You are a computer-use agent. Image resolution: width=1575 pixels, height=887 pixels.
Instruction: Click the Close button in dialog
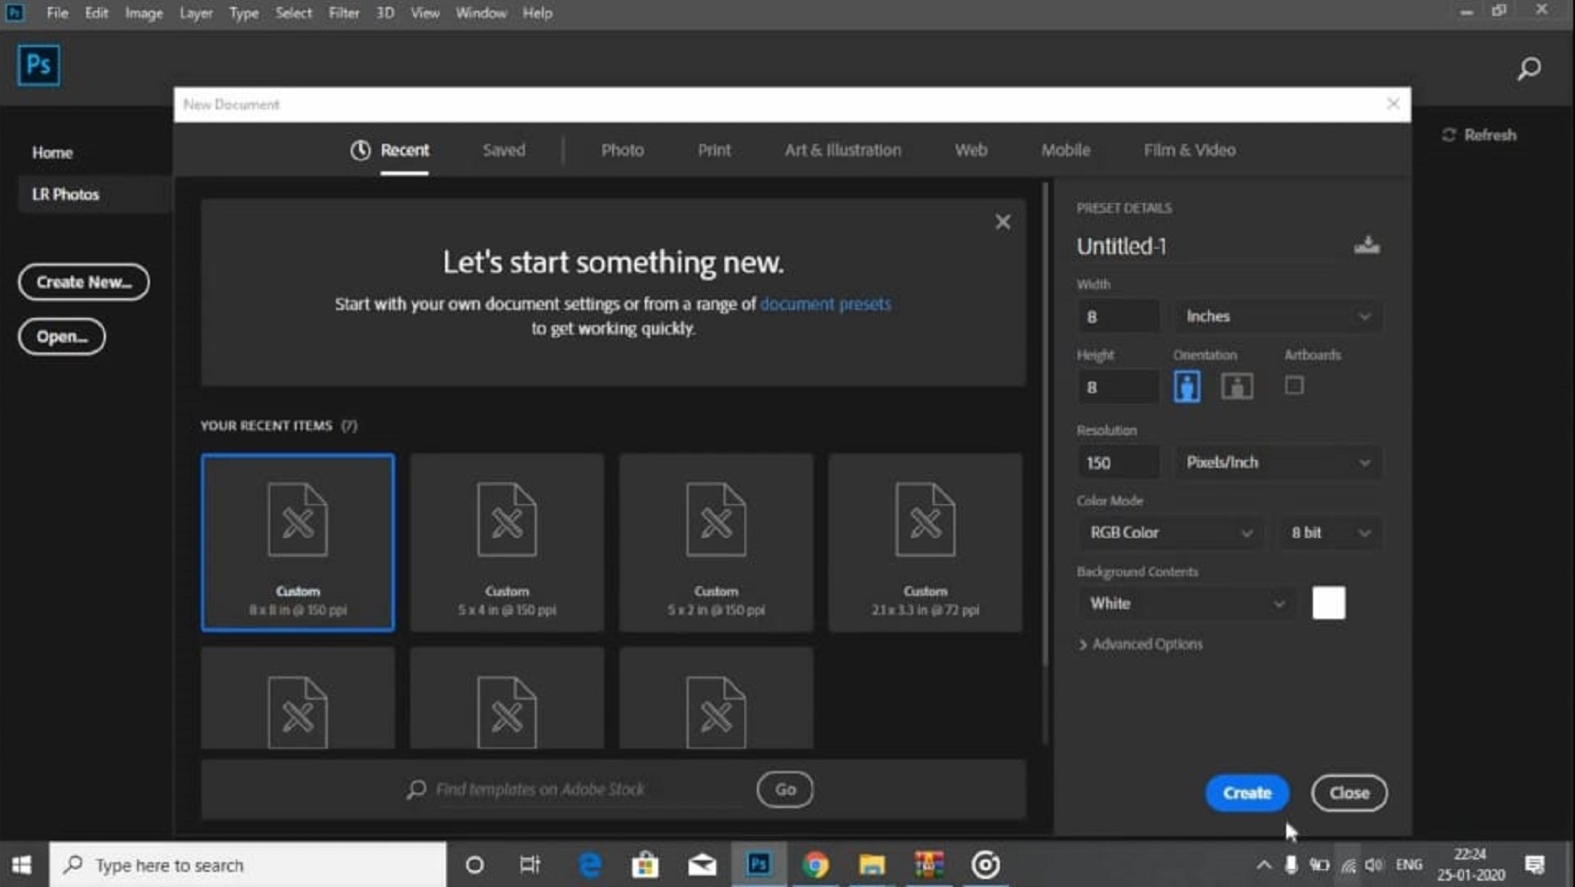(x=1348, y=793)
